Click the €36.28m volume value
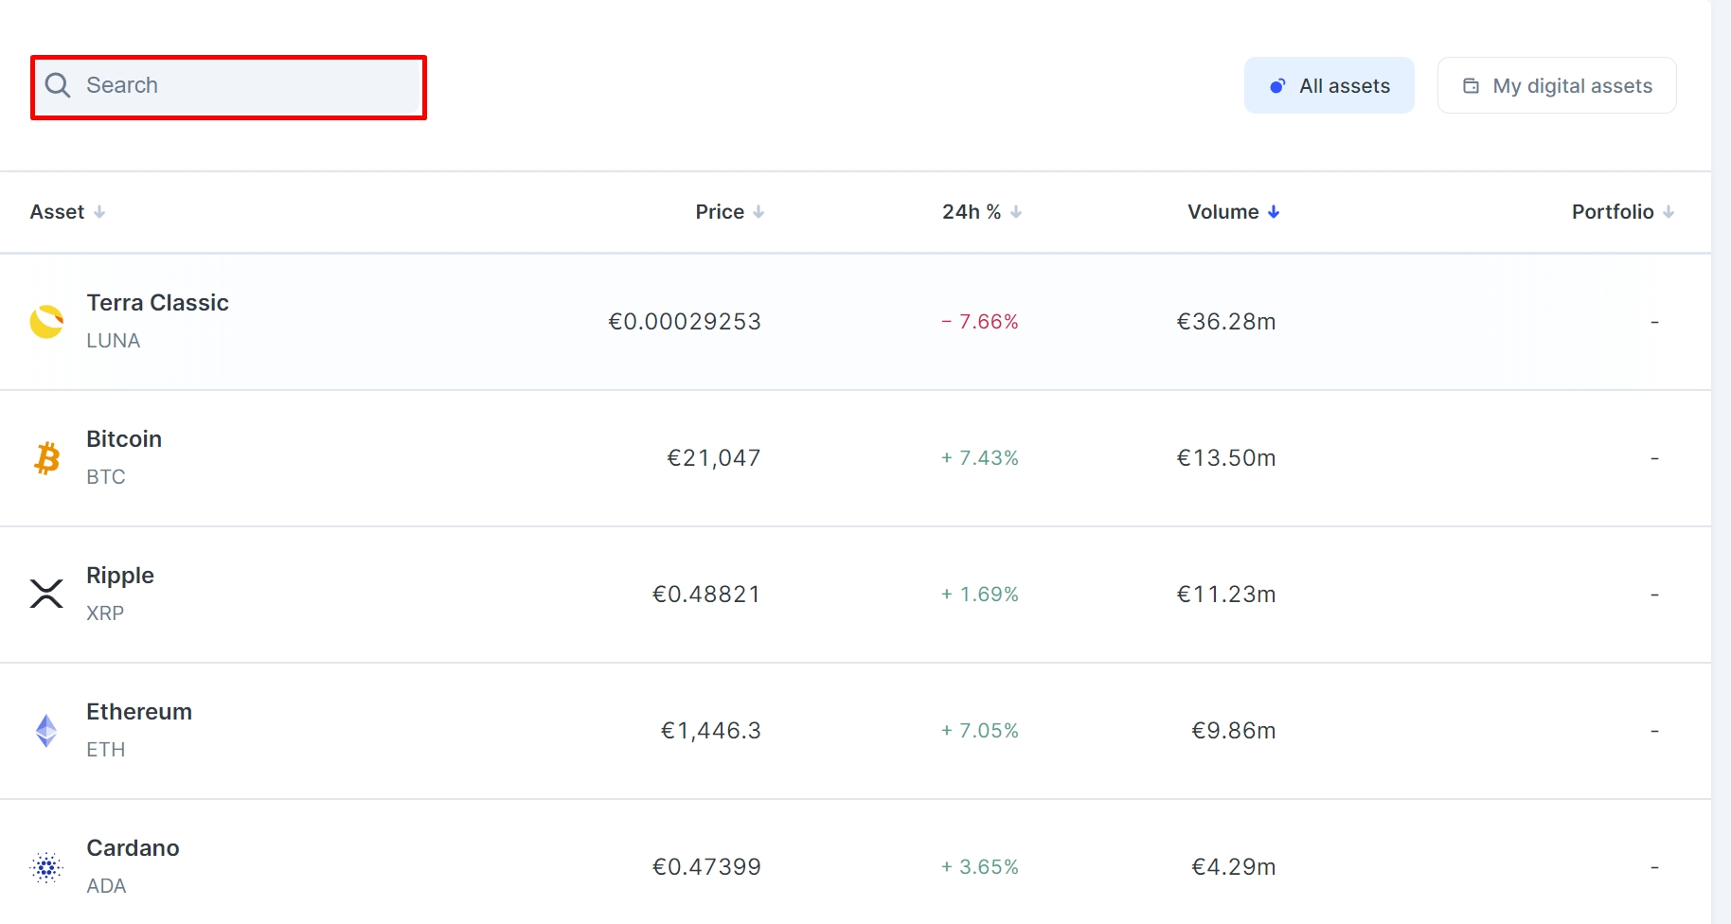Image resolution: width=1731 pixels, height=924 pixels. (1226, 322)
